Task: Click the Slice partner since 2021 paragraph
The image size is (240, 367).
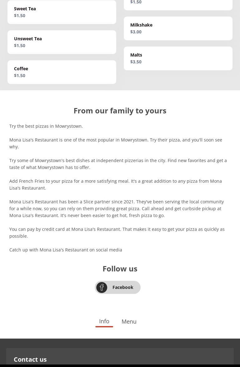Action: [117, 209]
